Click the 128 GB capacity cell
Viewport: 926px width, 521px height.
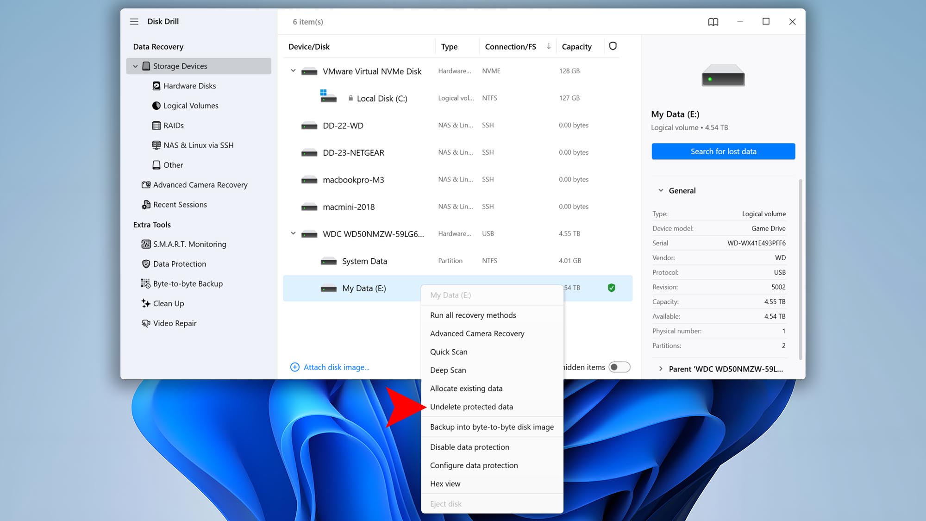569,71
